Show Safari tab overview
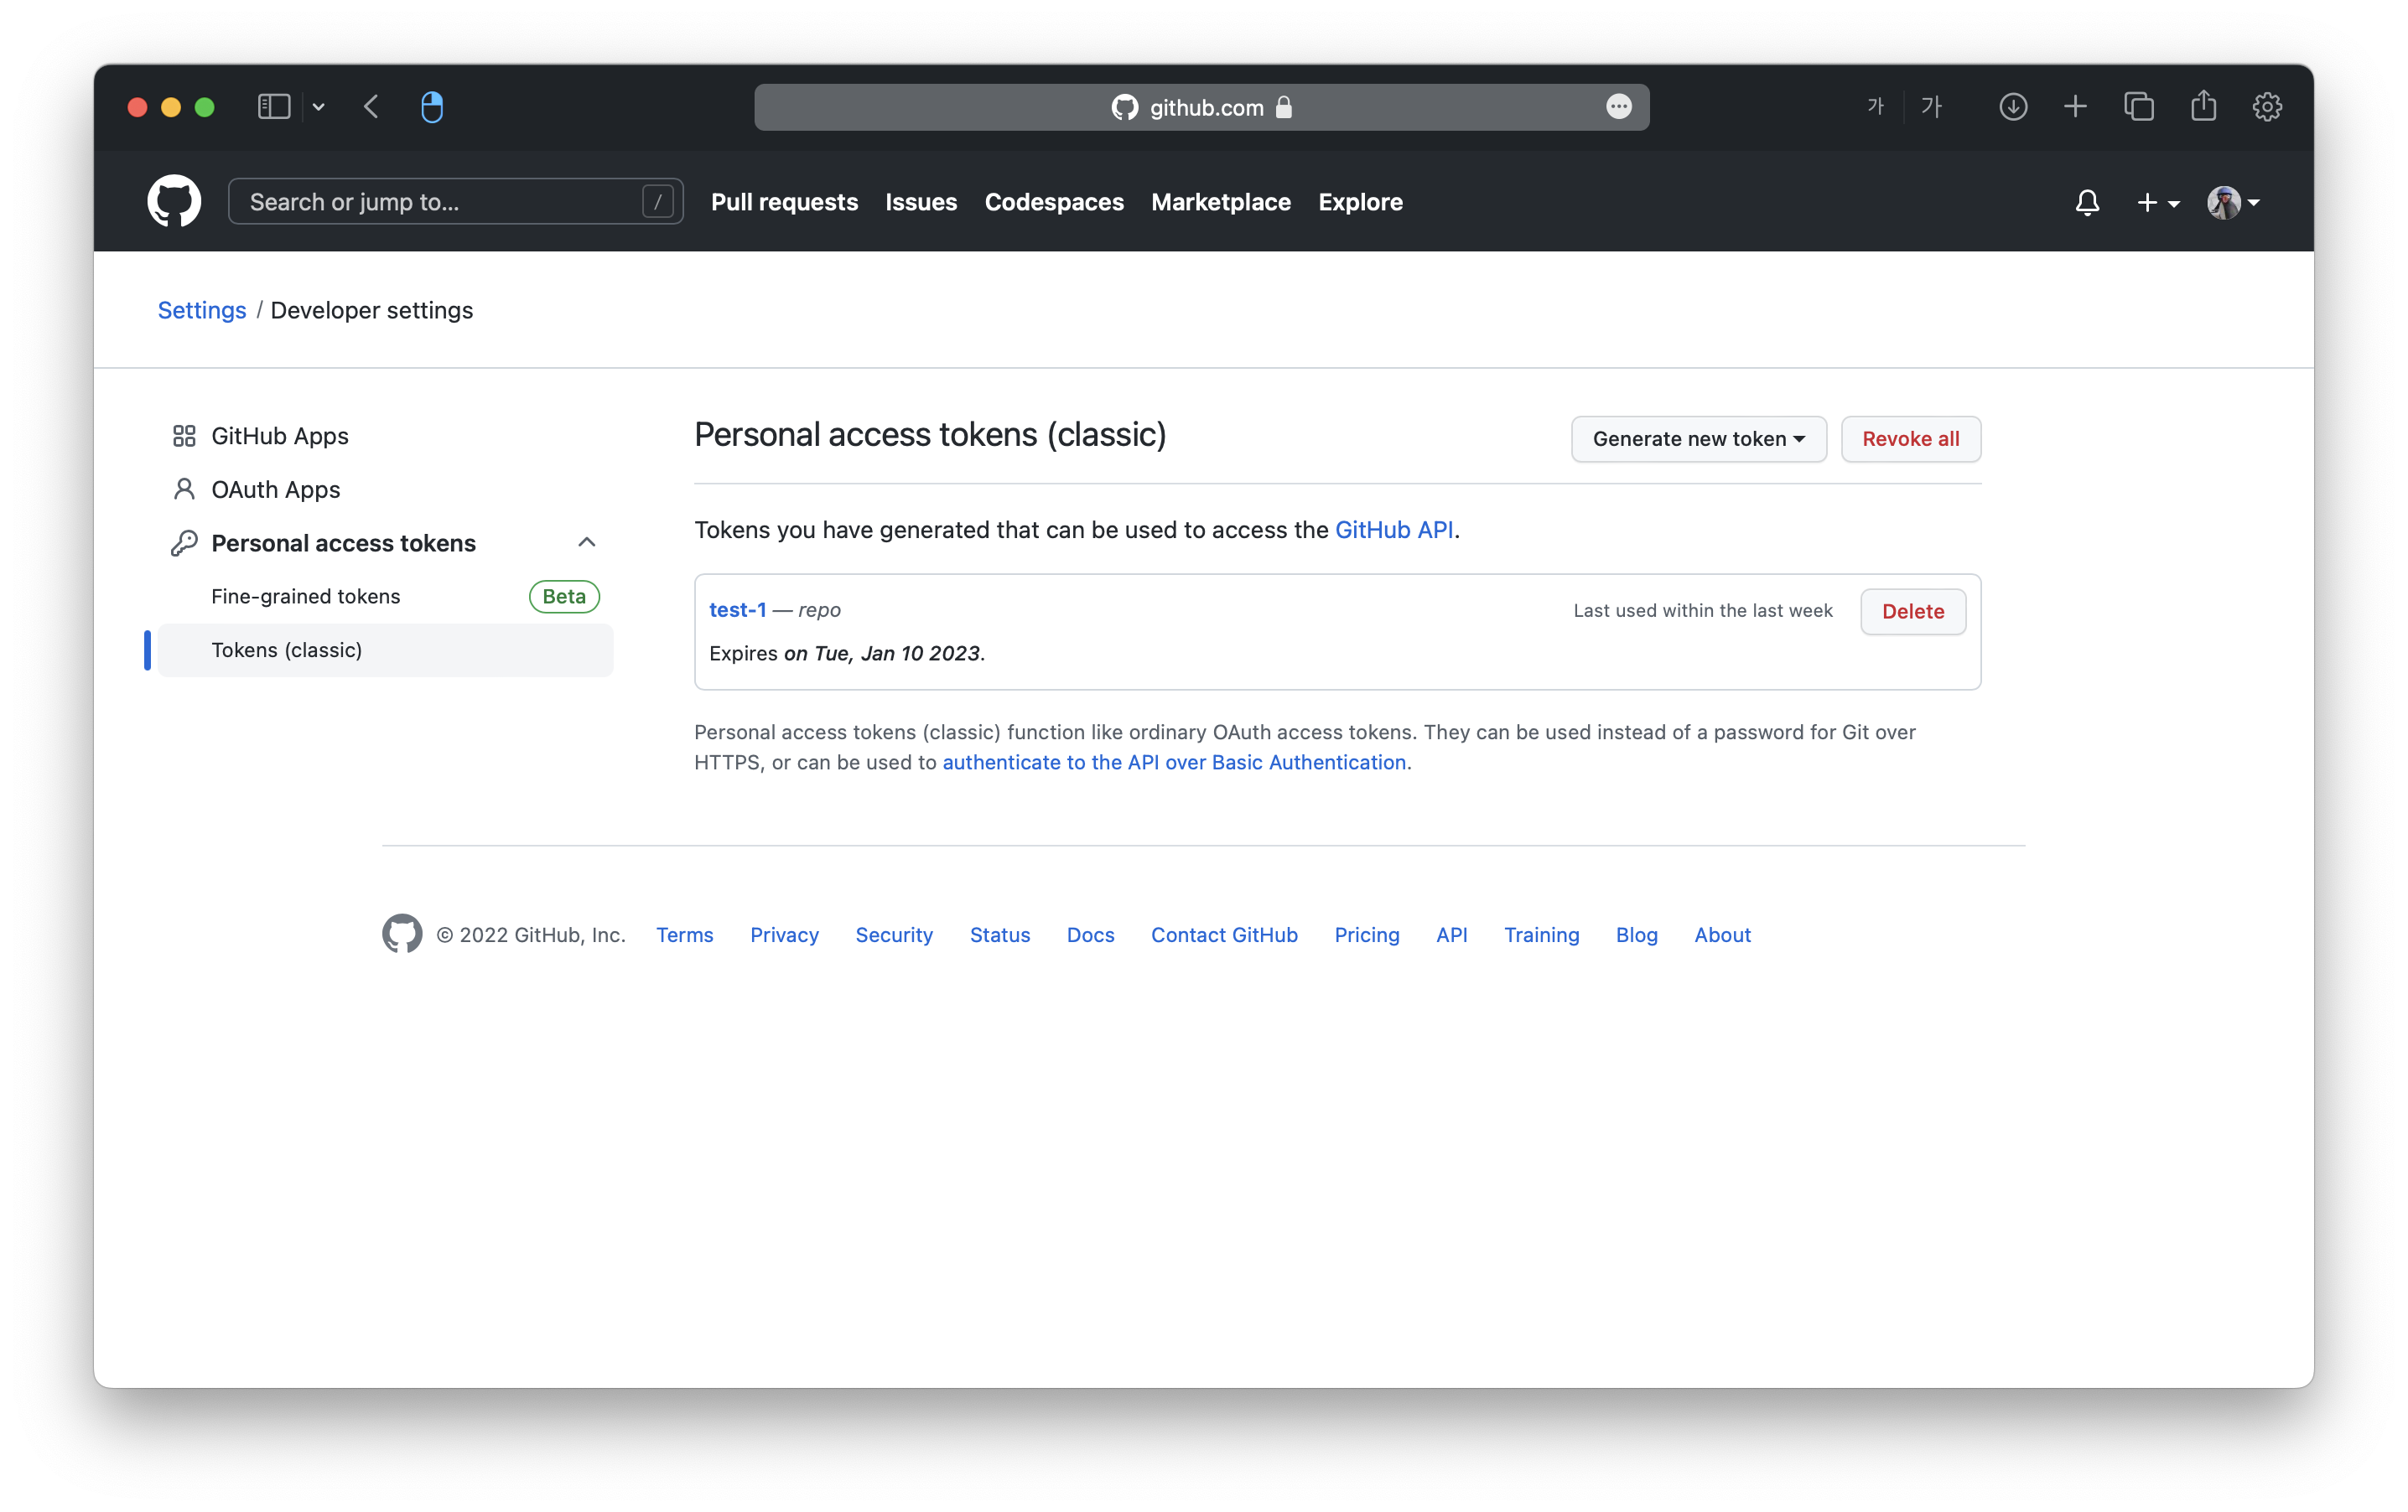Viewport: 2408px width, 1512px height. (2138, 107)
